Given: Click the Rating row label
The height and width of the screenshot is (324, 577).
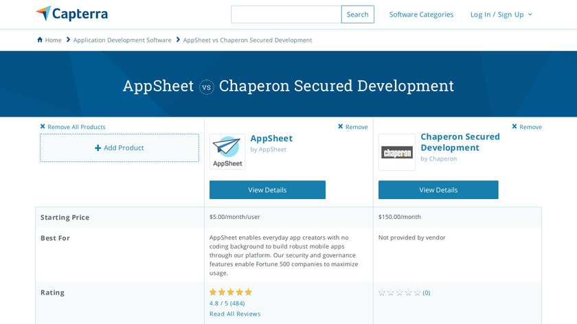Looking at the screenshot, I should click(52, 292).
